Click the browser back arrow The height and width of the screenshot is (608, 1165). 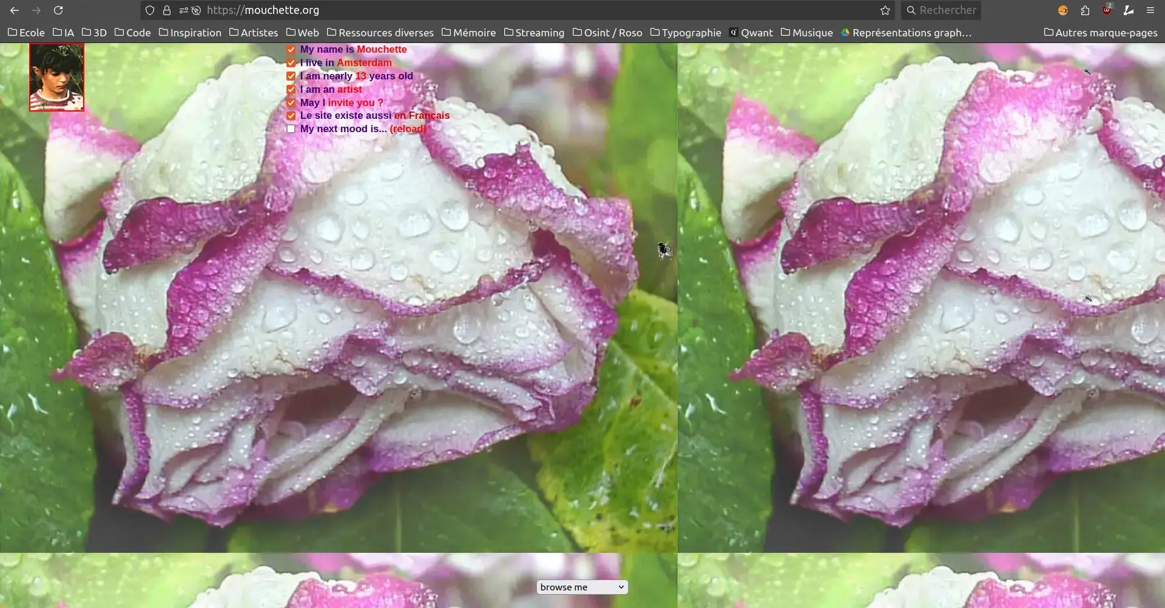tap(15, 10)
